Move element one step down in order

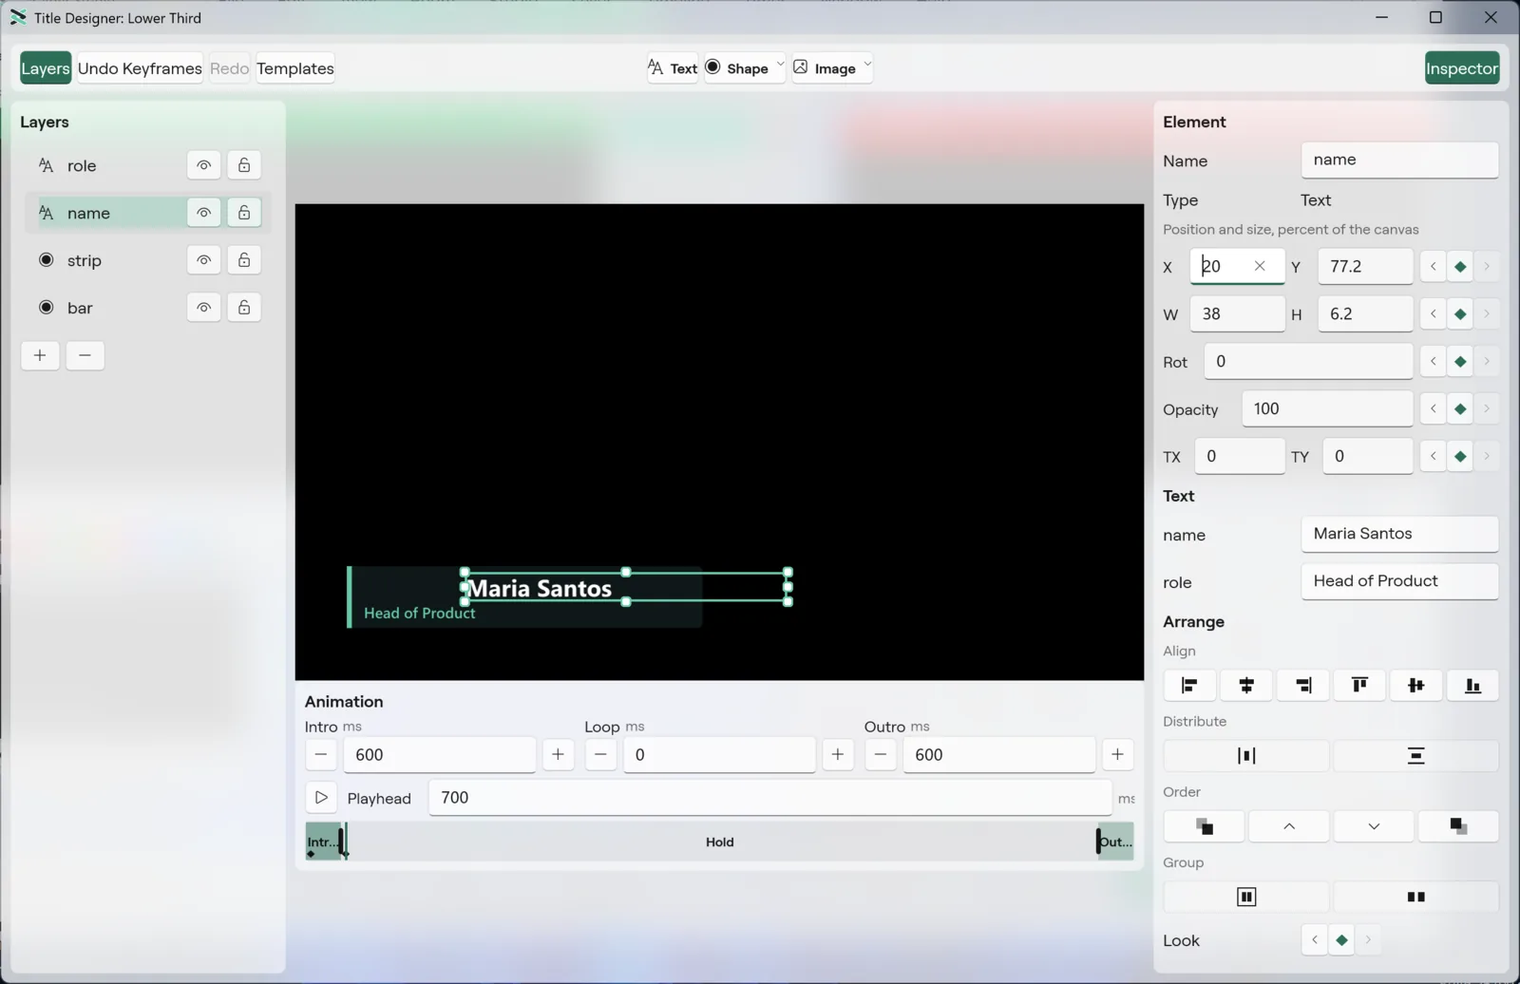[1374, 826]
